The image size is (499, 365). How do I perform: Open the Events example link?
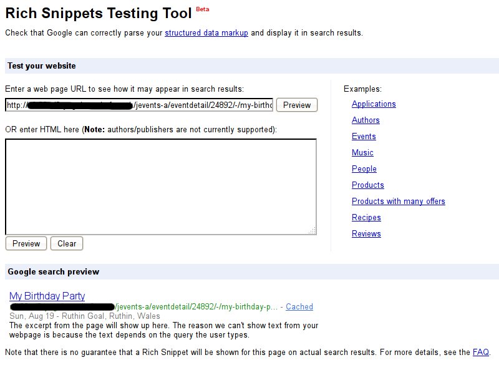pos(364,137)
